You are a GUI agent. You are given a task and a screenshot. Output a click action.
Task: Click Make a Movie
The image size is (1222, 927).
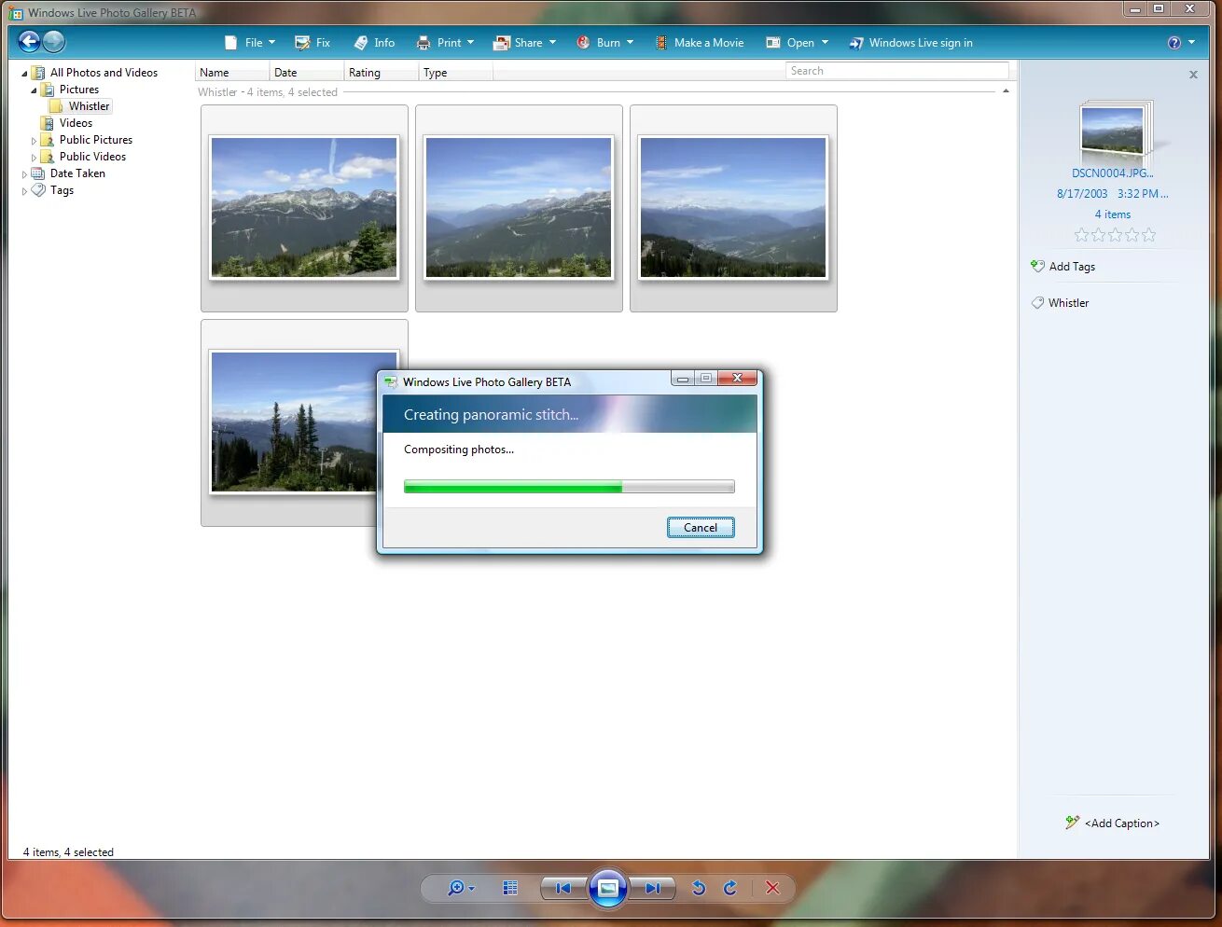pyautogui.click(x=699, y=43)
